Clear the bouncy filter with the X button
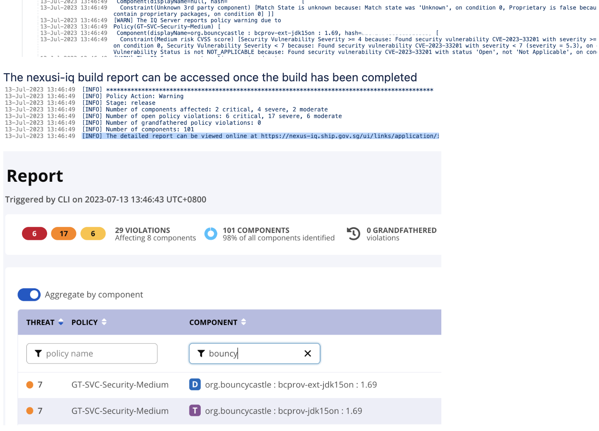This screenshot has height=431, width=599. (307, 353)
